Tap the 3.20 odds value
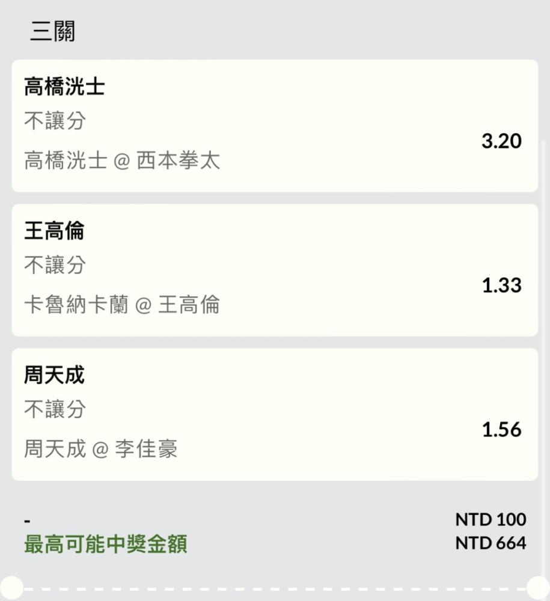The image size is (550, 601). (501, 141)
